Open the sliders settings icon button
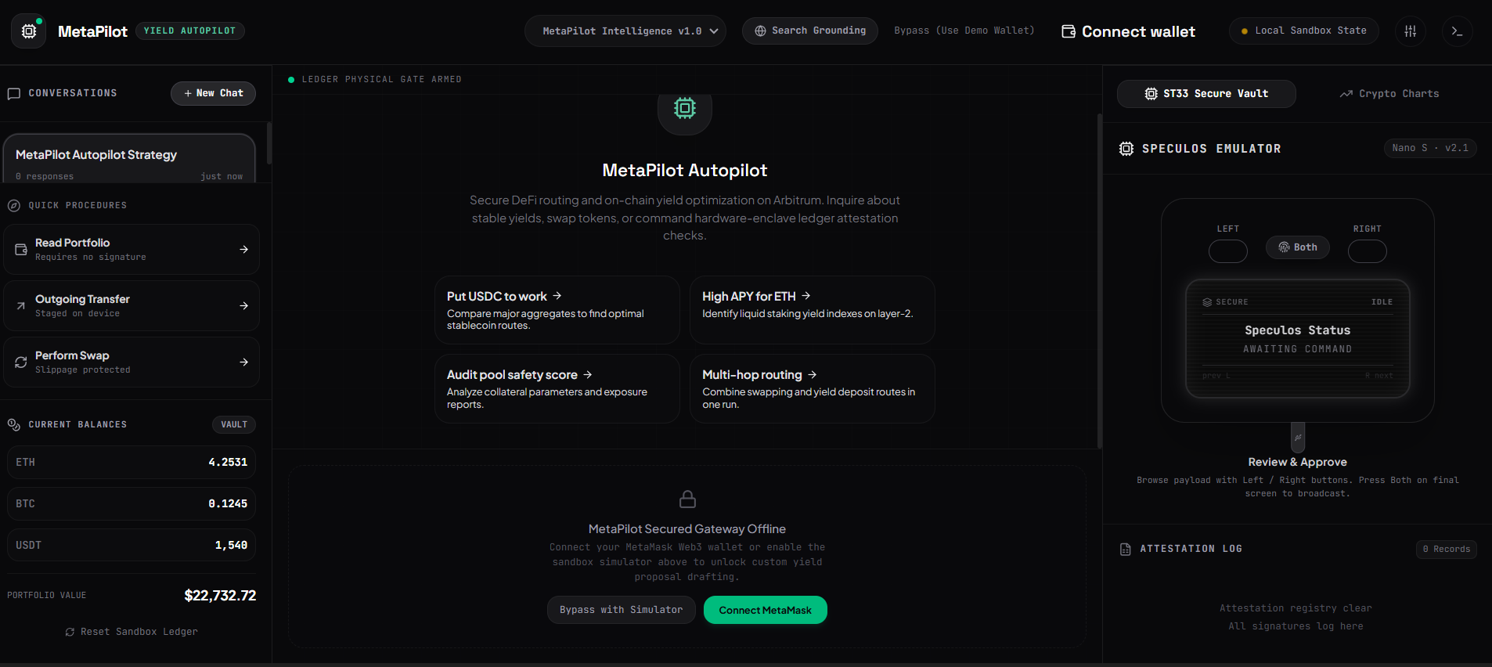Screen dimensions: 1492x667 pos(1411,31)
